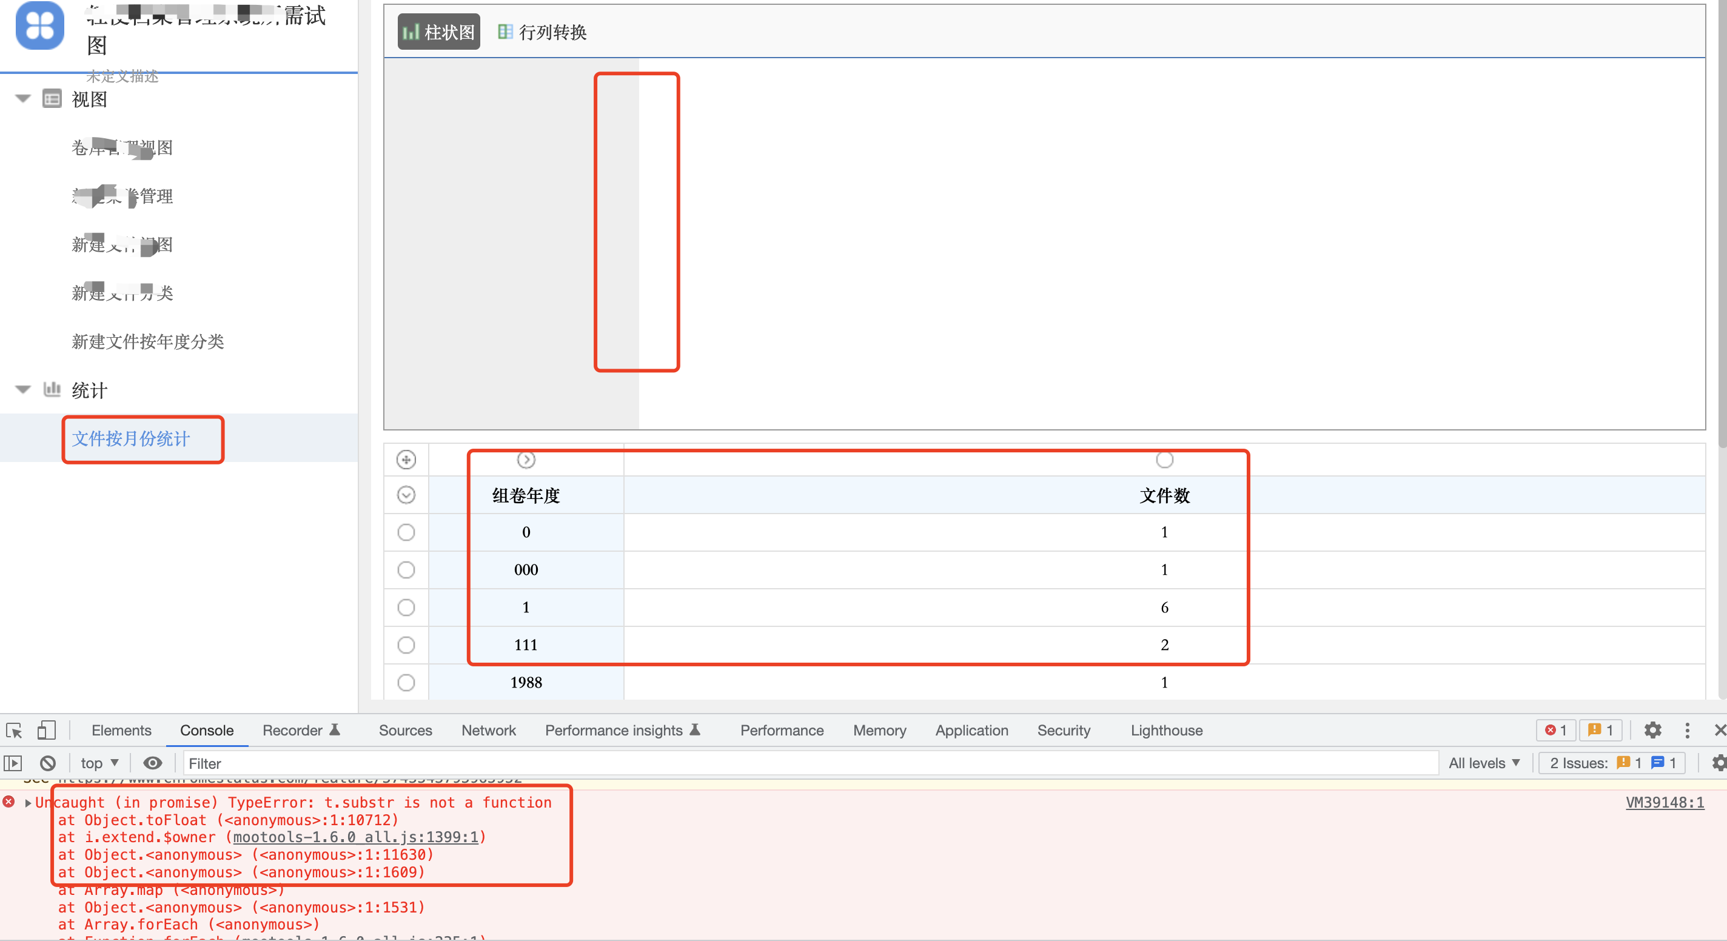Image resolution: width=1727 pixels, height=941 pixels.
Task: Toggle the device toolbar icon
Action: pyautogui.click(x=45, y=731)
